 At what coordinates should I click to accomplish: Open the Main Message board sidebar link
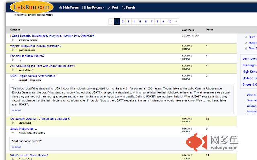(x=250, y=59)
